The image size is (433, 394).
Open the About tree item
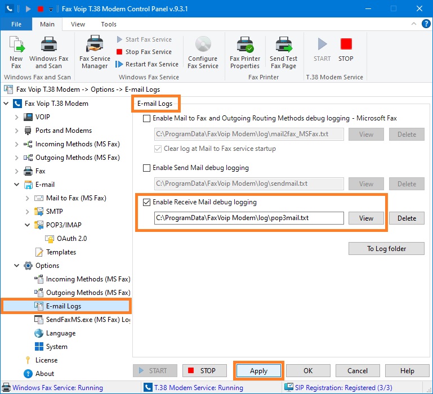(44, 374)
